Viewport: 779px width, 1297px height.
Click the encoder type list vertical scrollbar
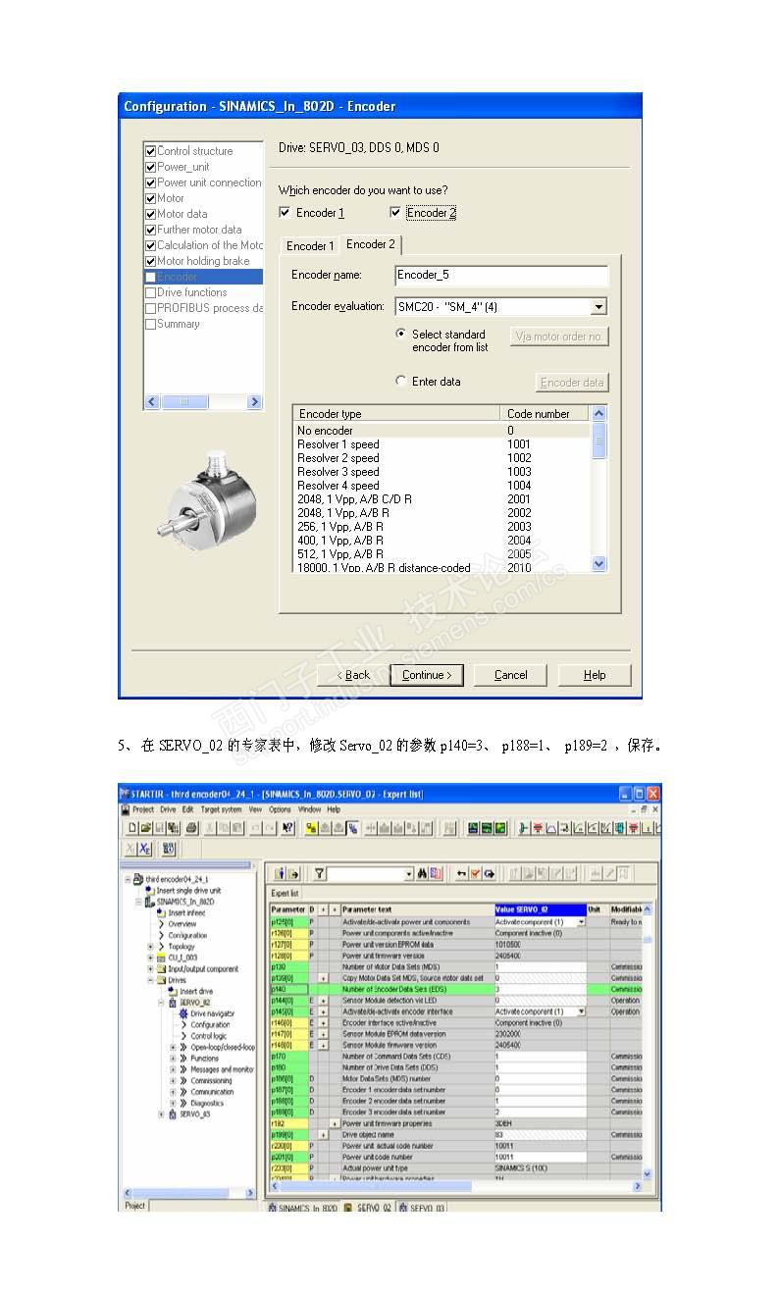pos(599,489)
